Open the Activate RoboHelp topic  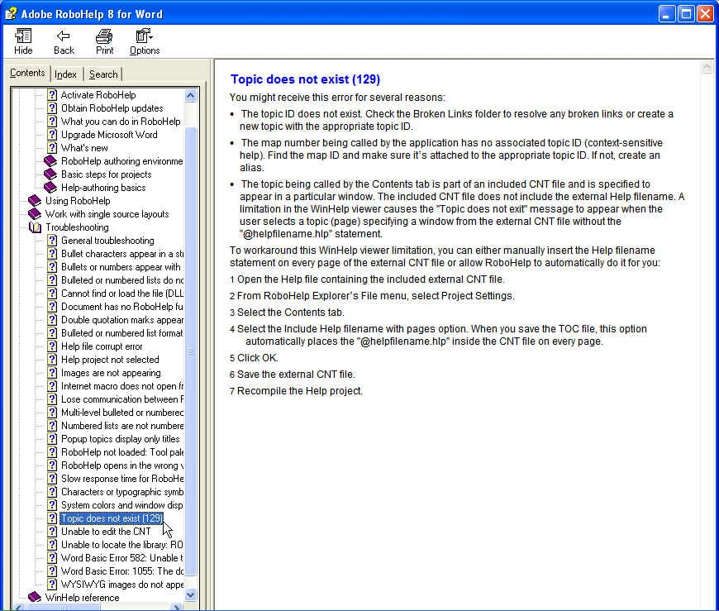click(x=98, y=95)
